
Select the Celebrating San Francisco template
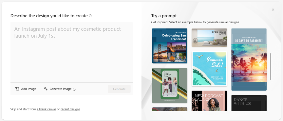point(170,46)
